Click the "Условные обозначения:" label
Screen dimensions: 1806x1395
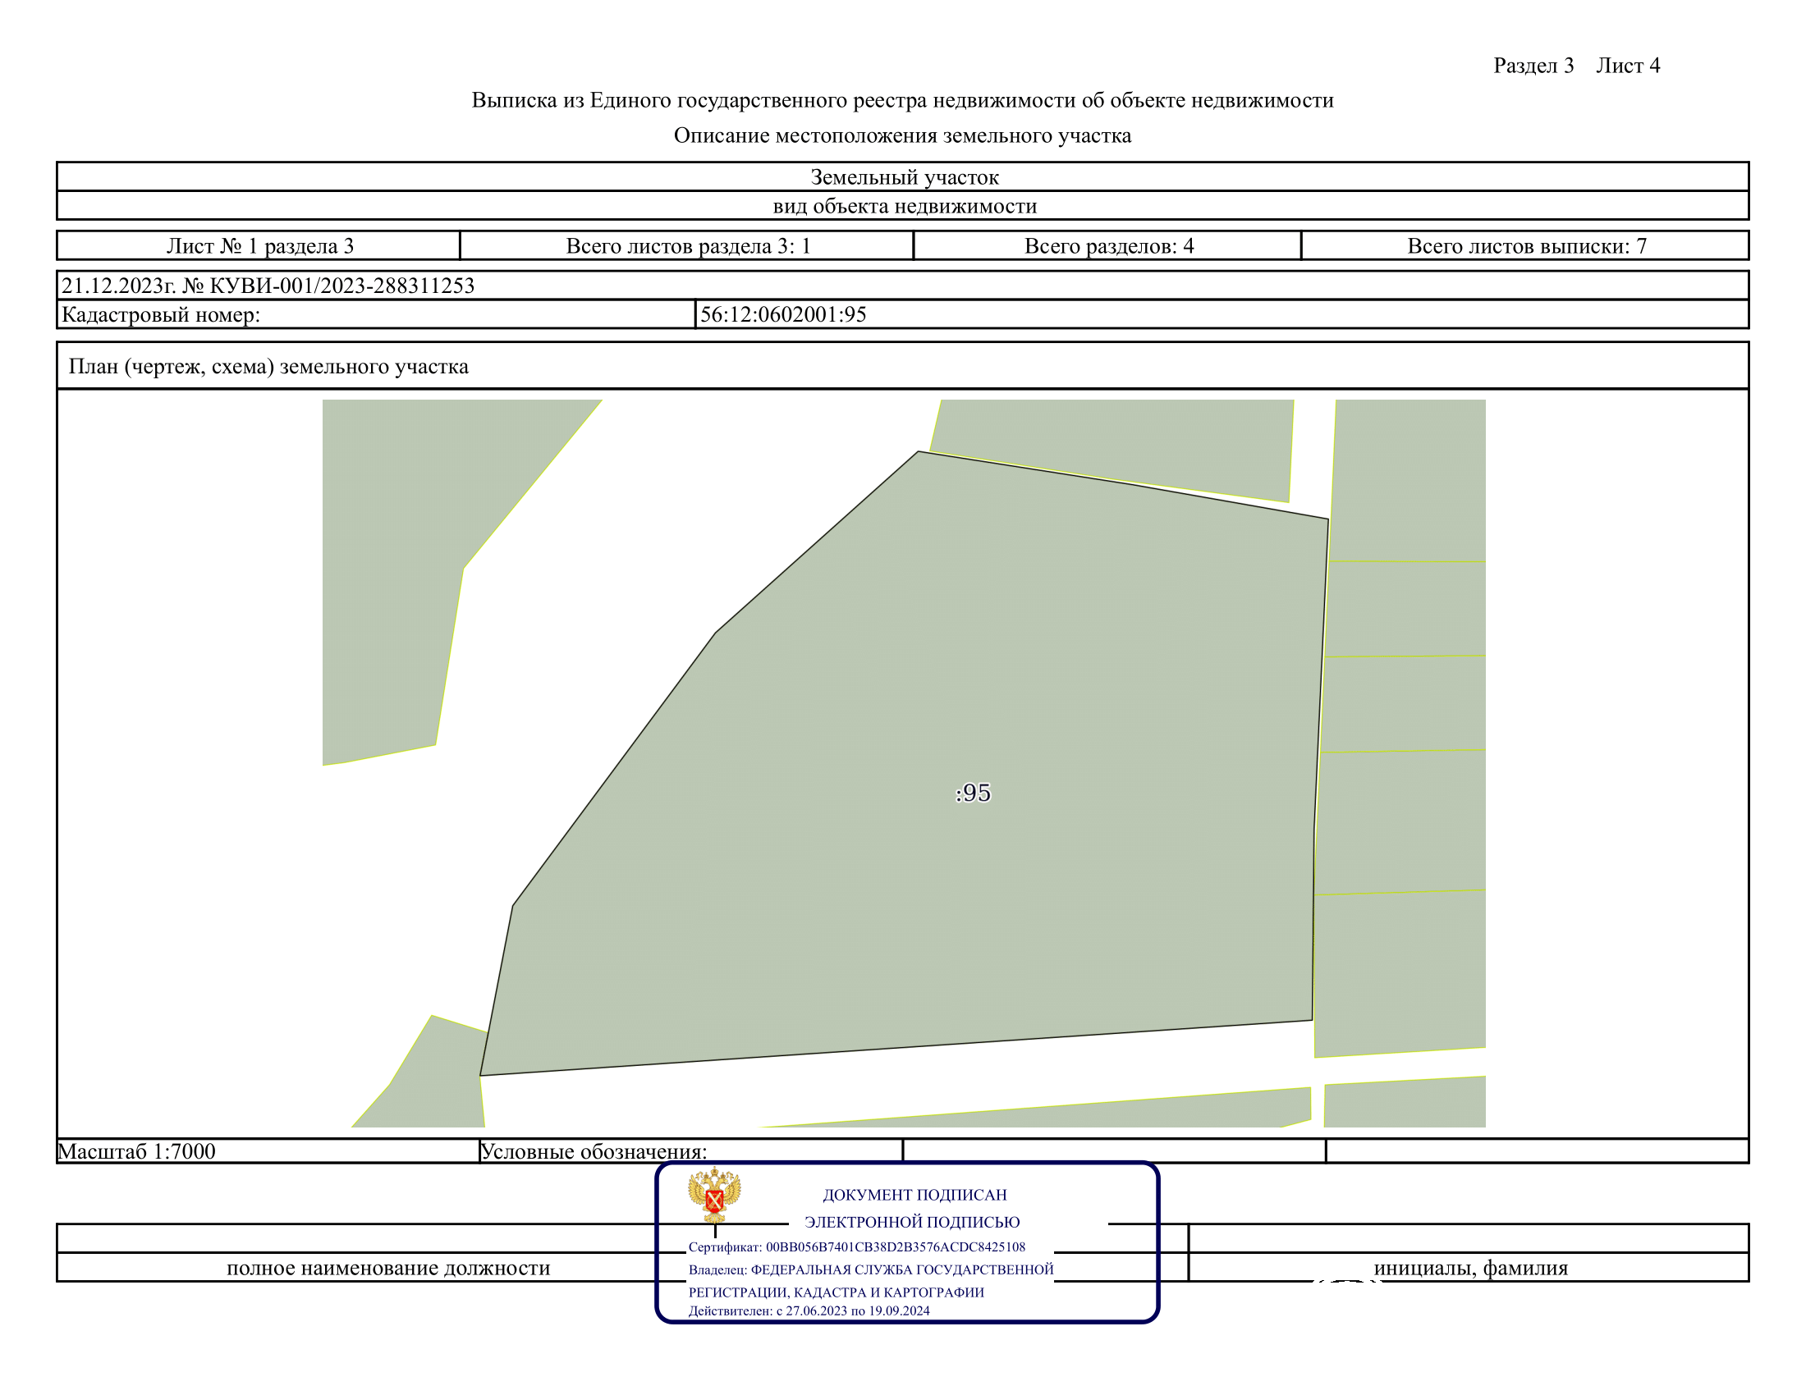click(594, 1151)
